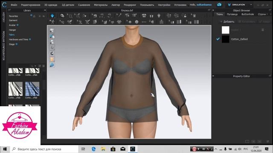The image size is (273, 153).
Task: Click the standing avatar icon in the top toolbar row
Action: (x=159, y=16)
